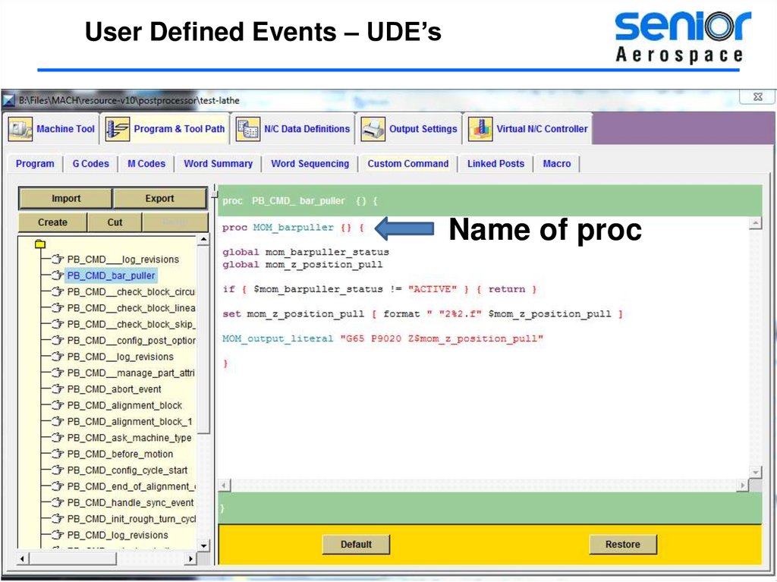This screenshot has width=777, height=582.
Task: Select the Custom Command sub-tab
Action: click(407, 164)
